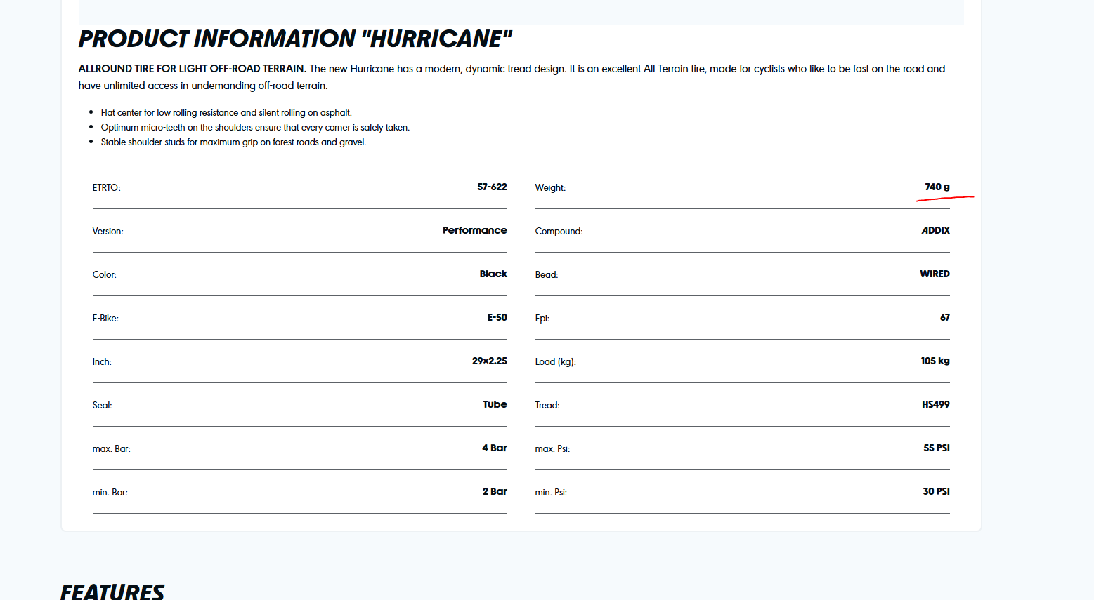Select the ADDIX compound value
The image size is (1094, 600).
(x=935, y=230)
